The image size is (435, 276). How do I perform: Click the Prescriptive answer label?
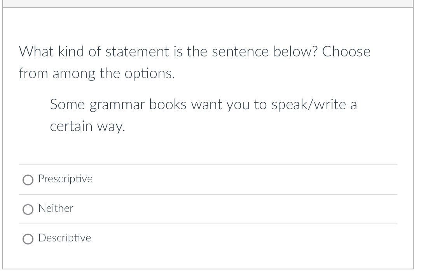[x=65, y=179]
